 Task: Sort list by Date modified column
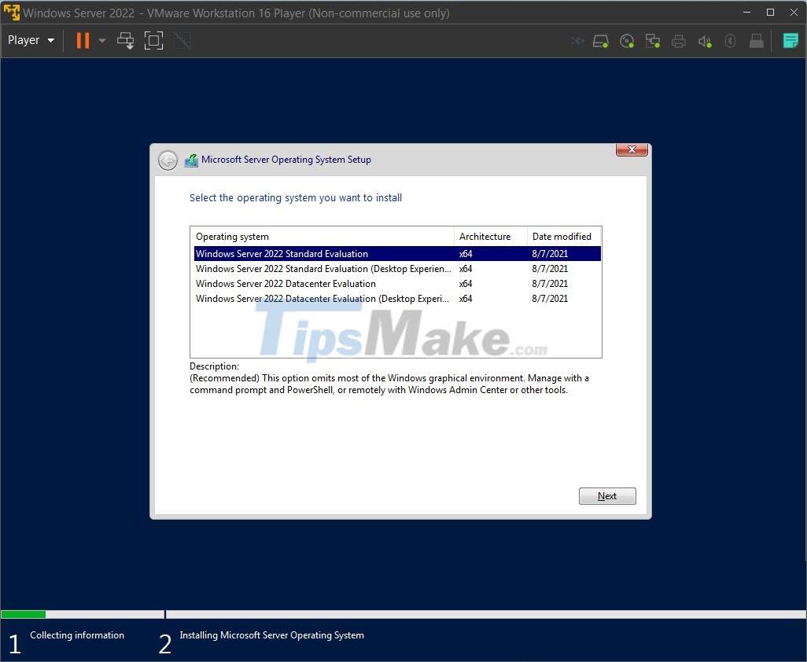[x=562, y=236]
